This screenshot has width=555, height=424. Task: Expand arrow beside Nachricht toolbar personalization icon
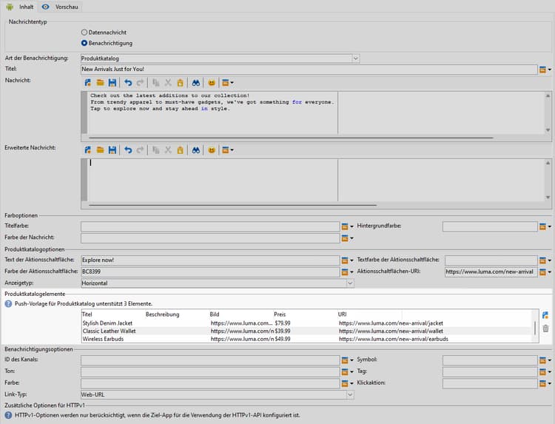point(232,83)
